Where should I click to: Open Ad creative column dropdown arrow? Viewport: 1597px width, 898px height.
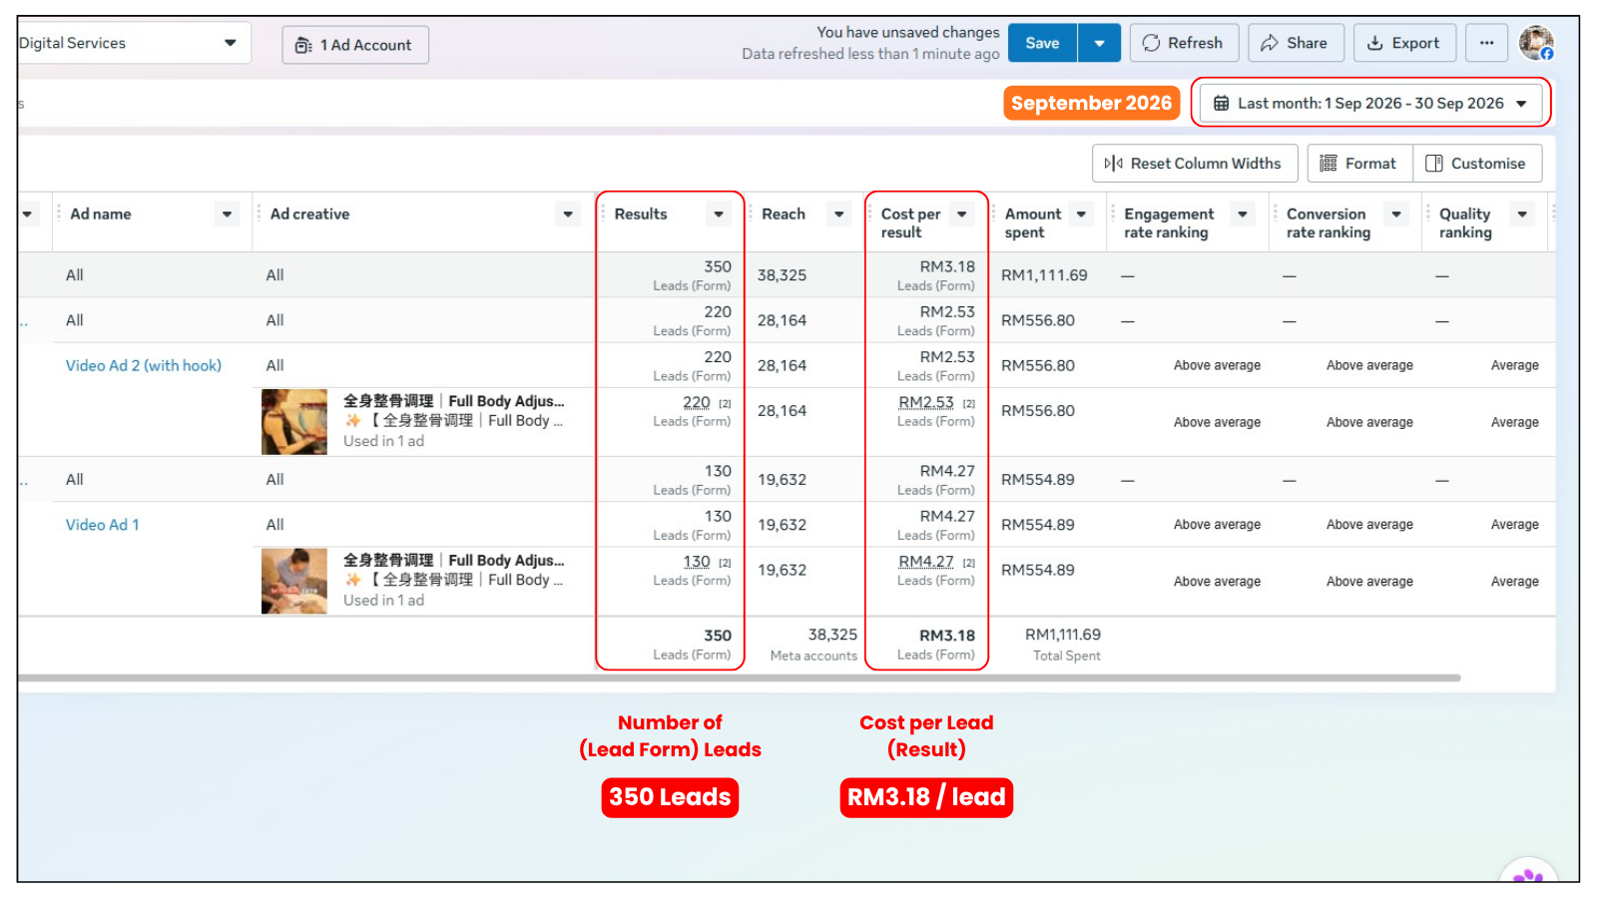pos(568,215)
